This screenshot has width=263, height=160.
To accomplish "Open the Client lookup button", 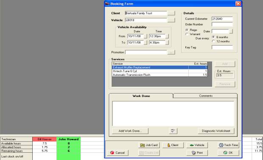I will [x=171, y=13].
